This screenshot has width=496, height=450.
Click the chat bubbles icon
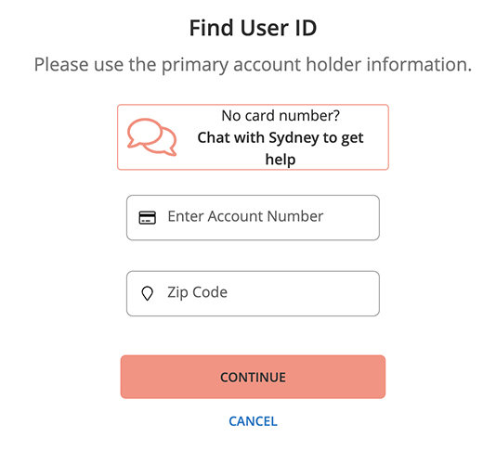point(151,137)
